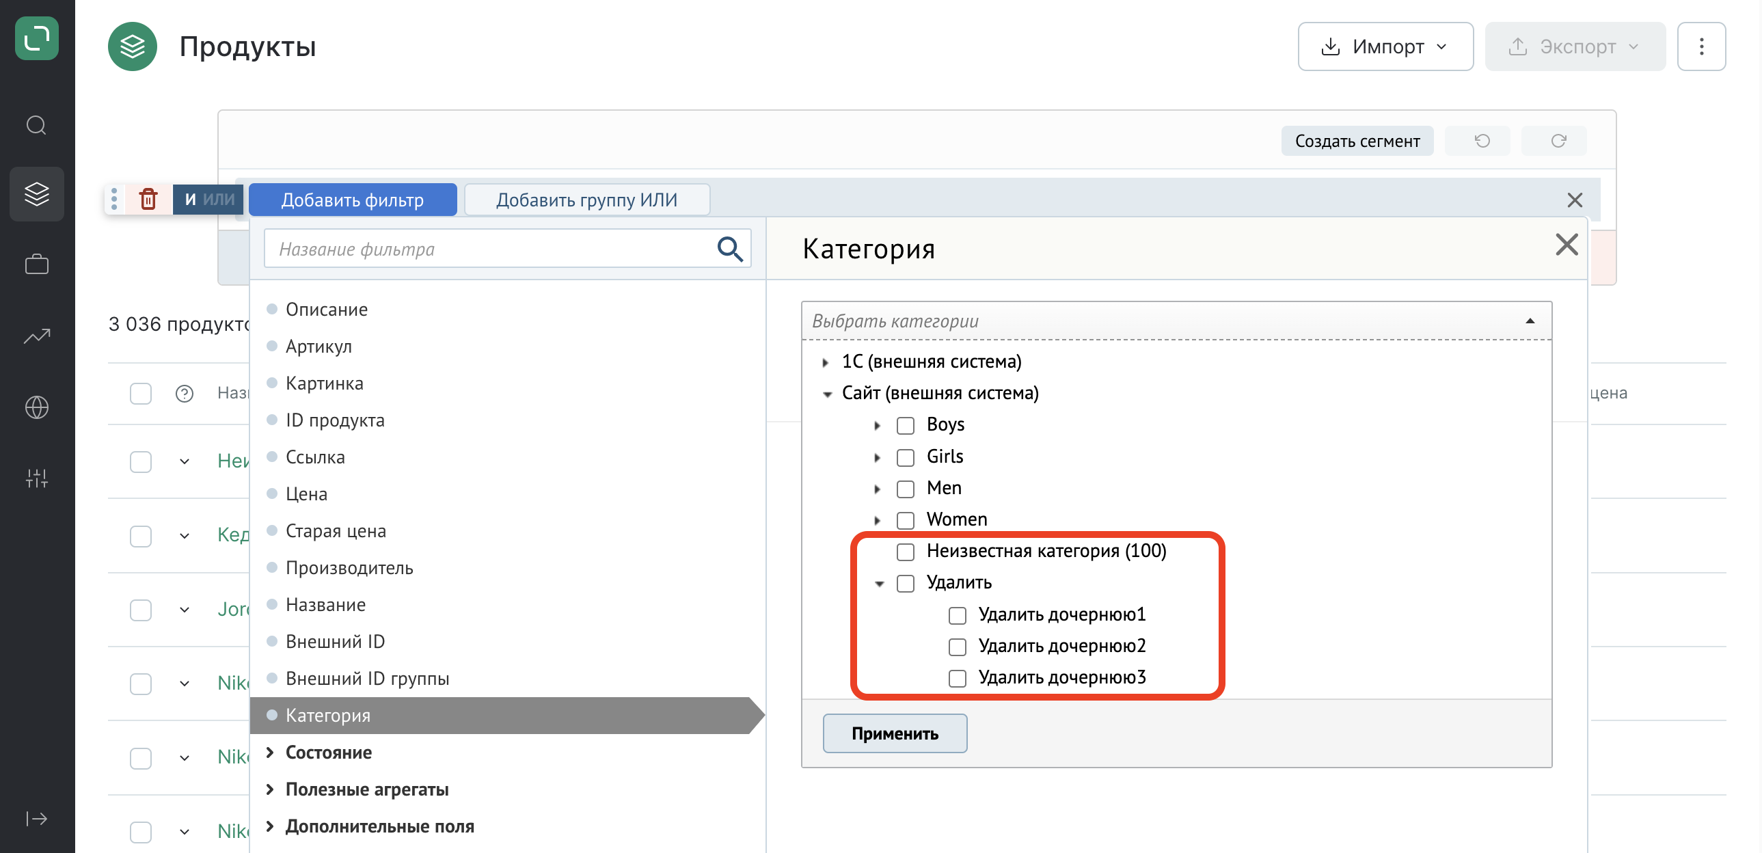Check the Women category checkbox
This screenshot has height=853, width=1762.
tap(906, 521)
